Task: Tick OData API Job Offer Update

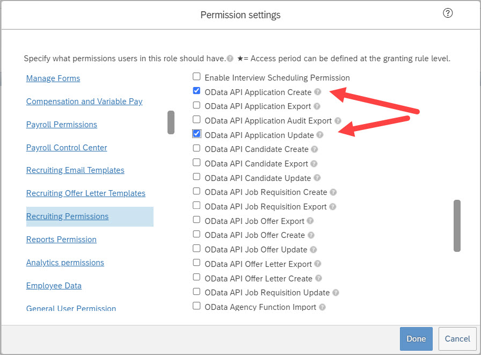Action: [196, 248]
